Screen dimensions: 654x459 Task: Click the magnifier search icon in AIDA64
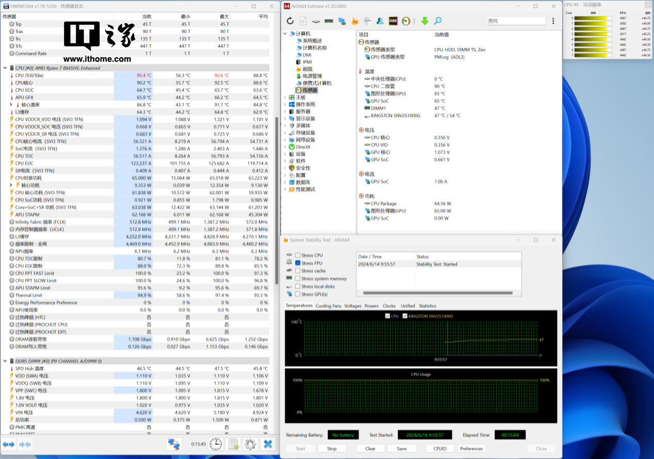point(437,21)
